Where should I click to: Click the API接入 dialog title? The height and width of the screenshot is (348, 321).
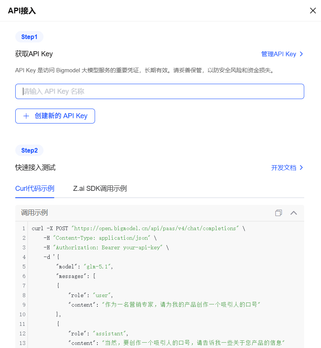point(22,11)
